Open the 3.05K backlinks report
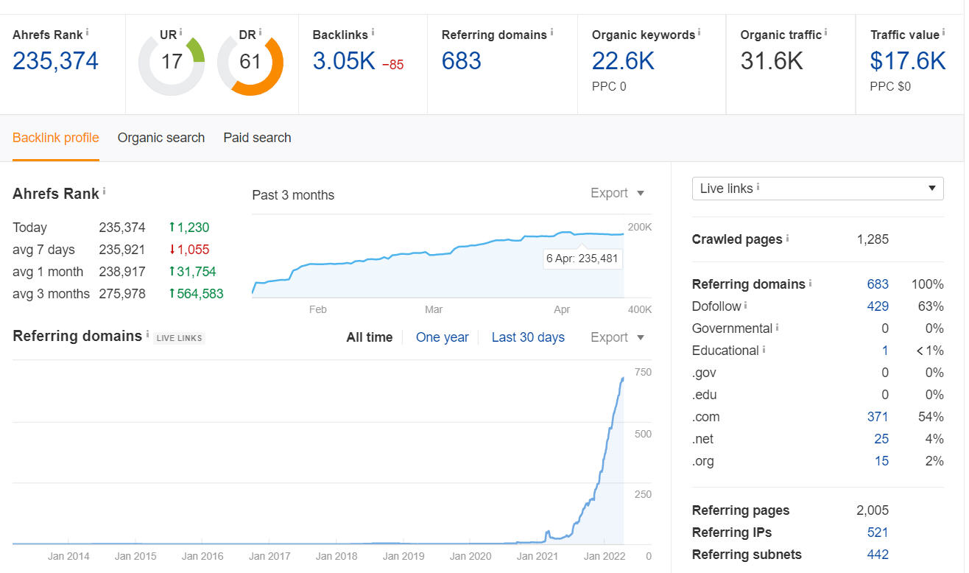 tap(344, 61)
